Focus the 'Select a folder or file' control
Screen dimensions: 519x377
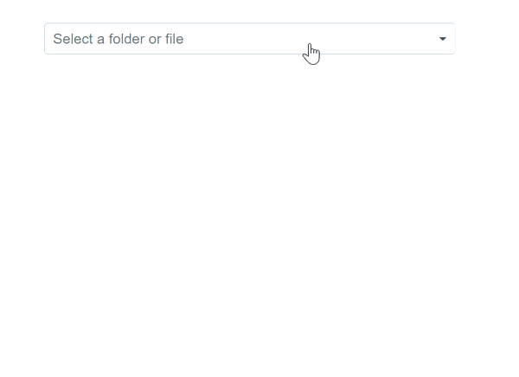(250, 38)
